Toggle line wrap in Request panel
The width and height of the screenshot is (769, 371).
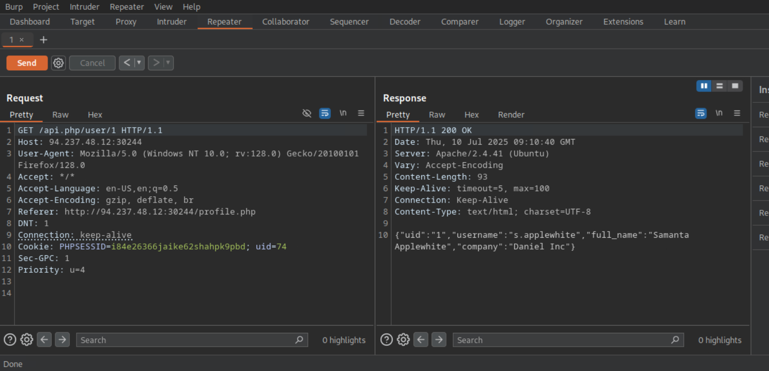325,113
